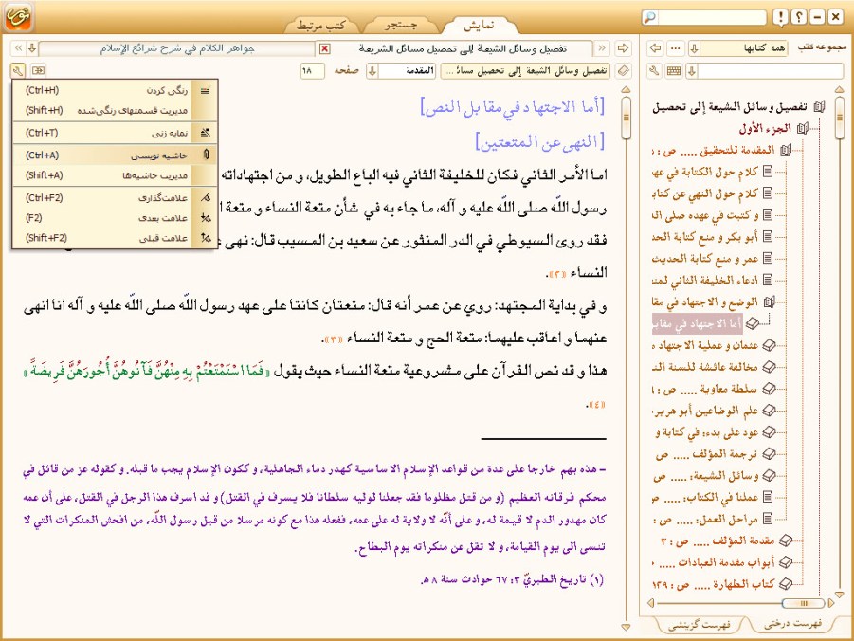This screenshot has width=854, height=641.
Task: Click the right panel search text field
Action: tap(771, 71)
